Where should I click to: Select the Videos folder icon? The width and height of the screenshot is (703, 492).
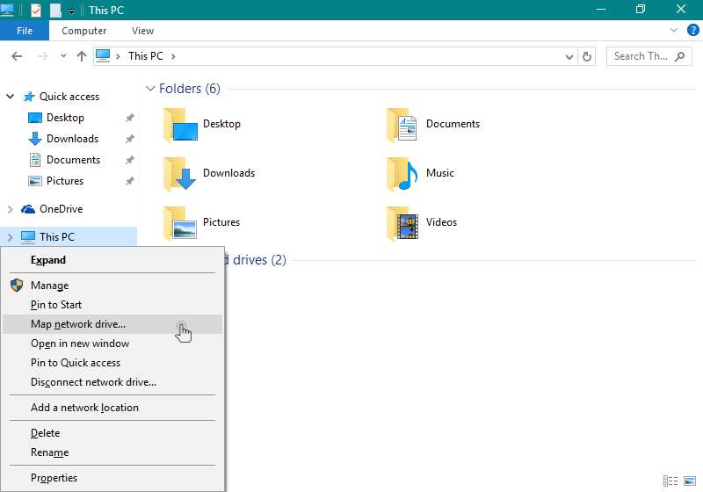402,223
